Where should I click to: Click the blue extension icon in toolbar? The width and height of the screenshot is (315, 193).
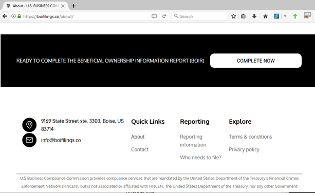tap(276, 16)
